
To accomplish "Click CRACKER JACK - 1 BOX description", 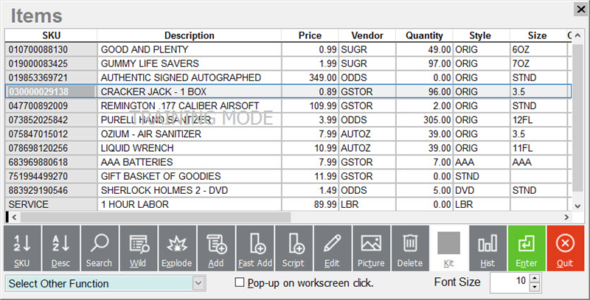I will pyautogui.click(x=190, y=91).
